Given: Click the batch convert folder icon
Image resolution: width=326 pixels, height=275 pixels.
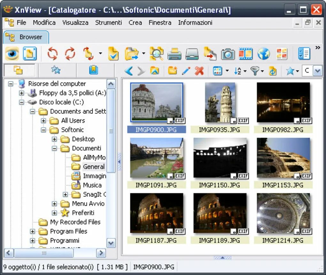Looking at the screenshot, I should (132, 54).
